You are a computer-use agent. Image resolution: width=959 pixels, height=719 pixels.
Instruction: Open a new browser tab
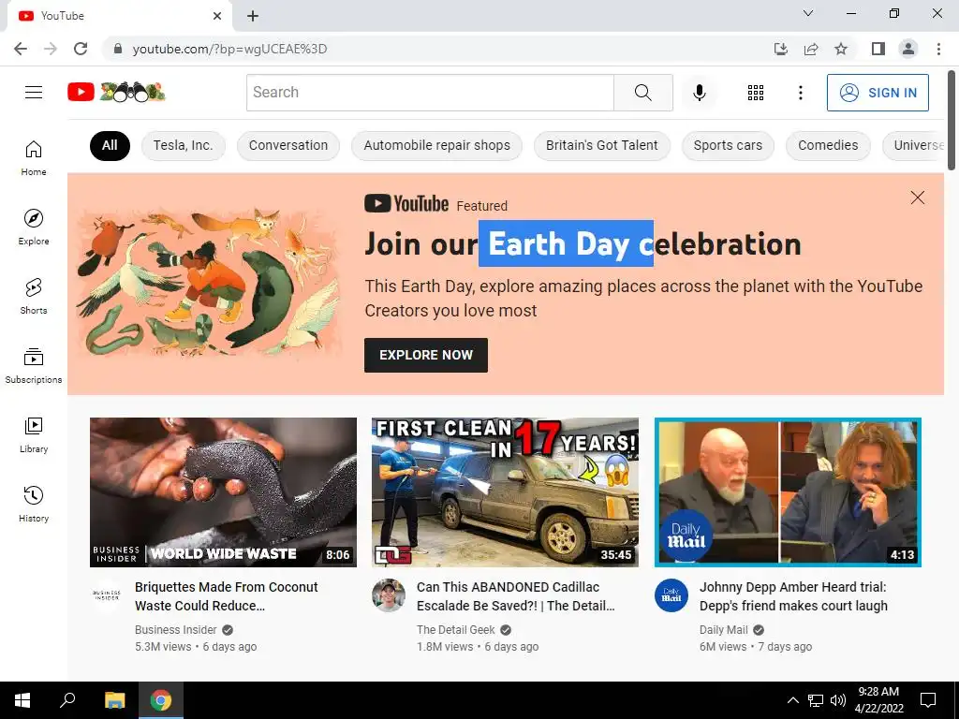pos(253,16)
